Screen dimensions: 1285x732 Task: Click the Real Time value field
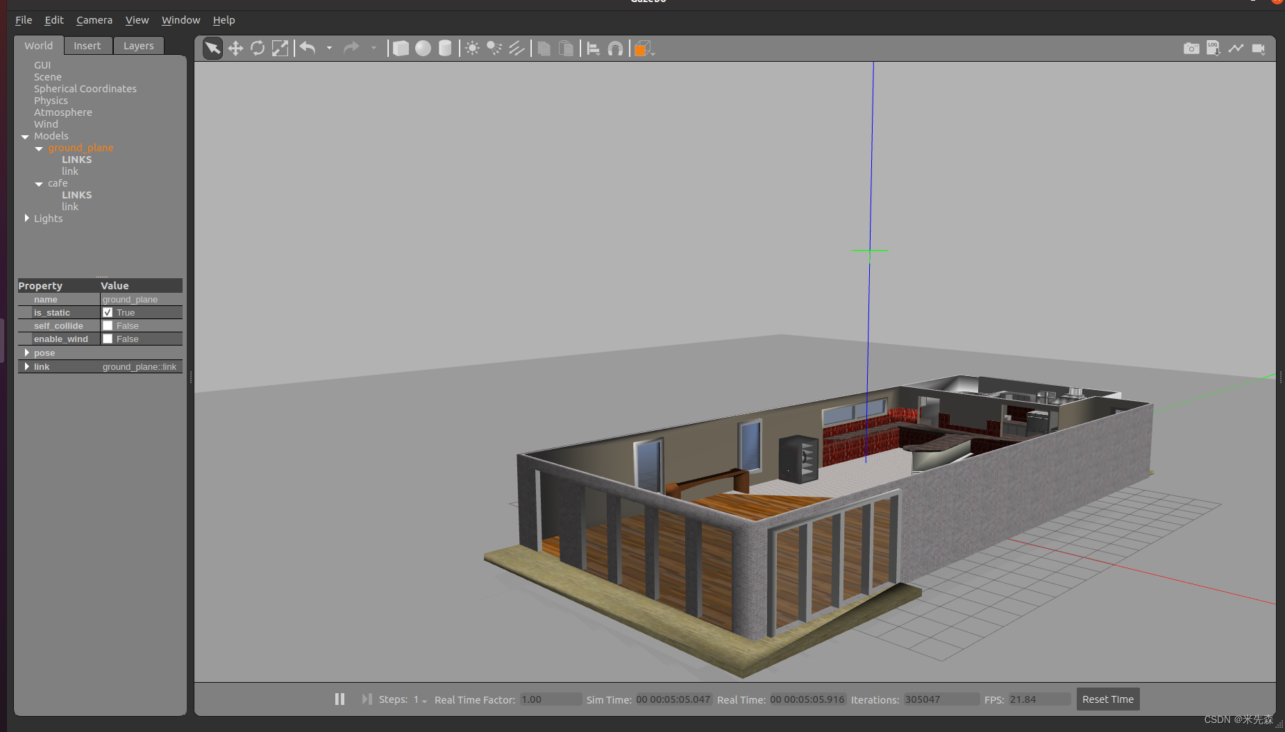point(807,699)
